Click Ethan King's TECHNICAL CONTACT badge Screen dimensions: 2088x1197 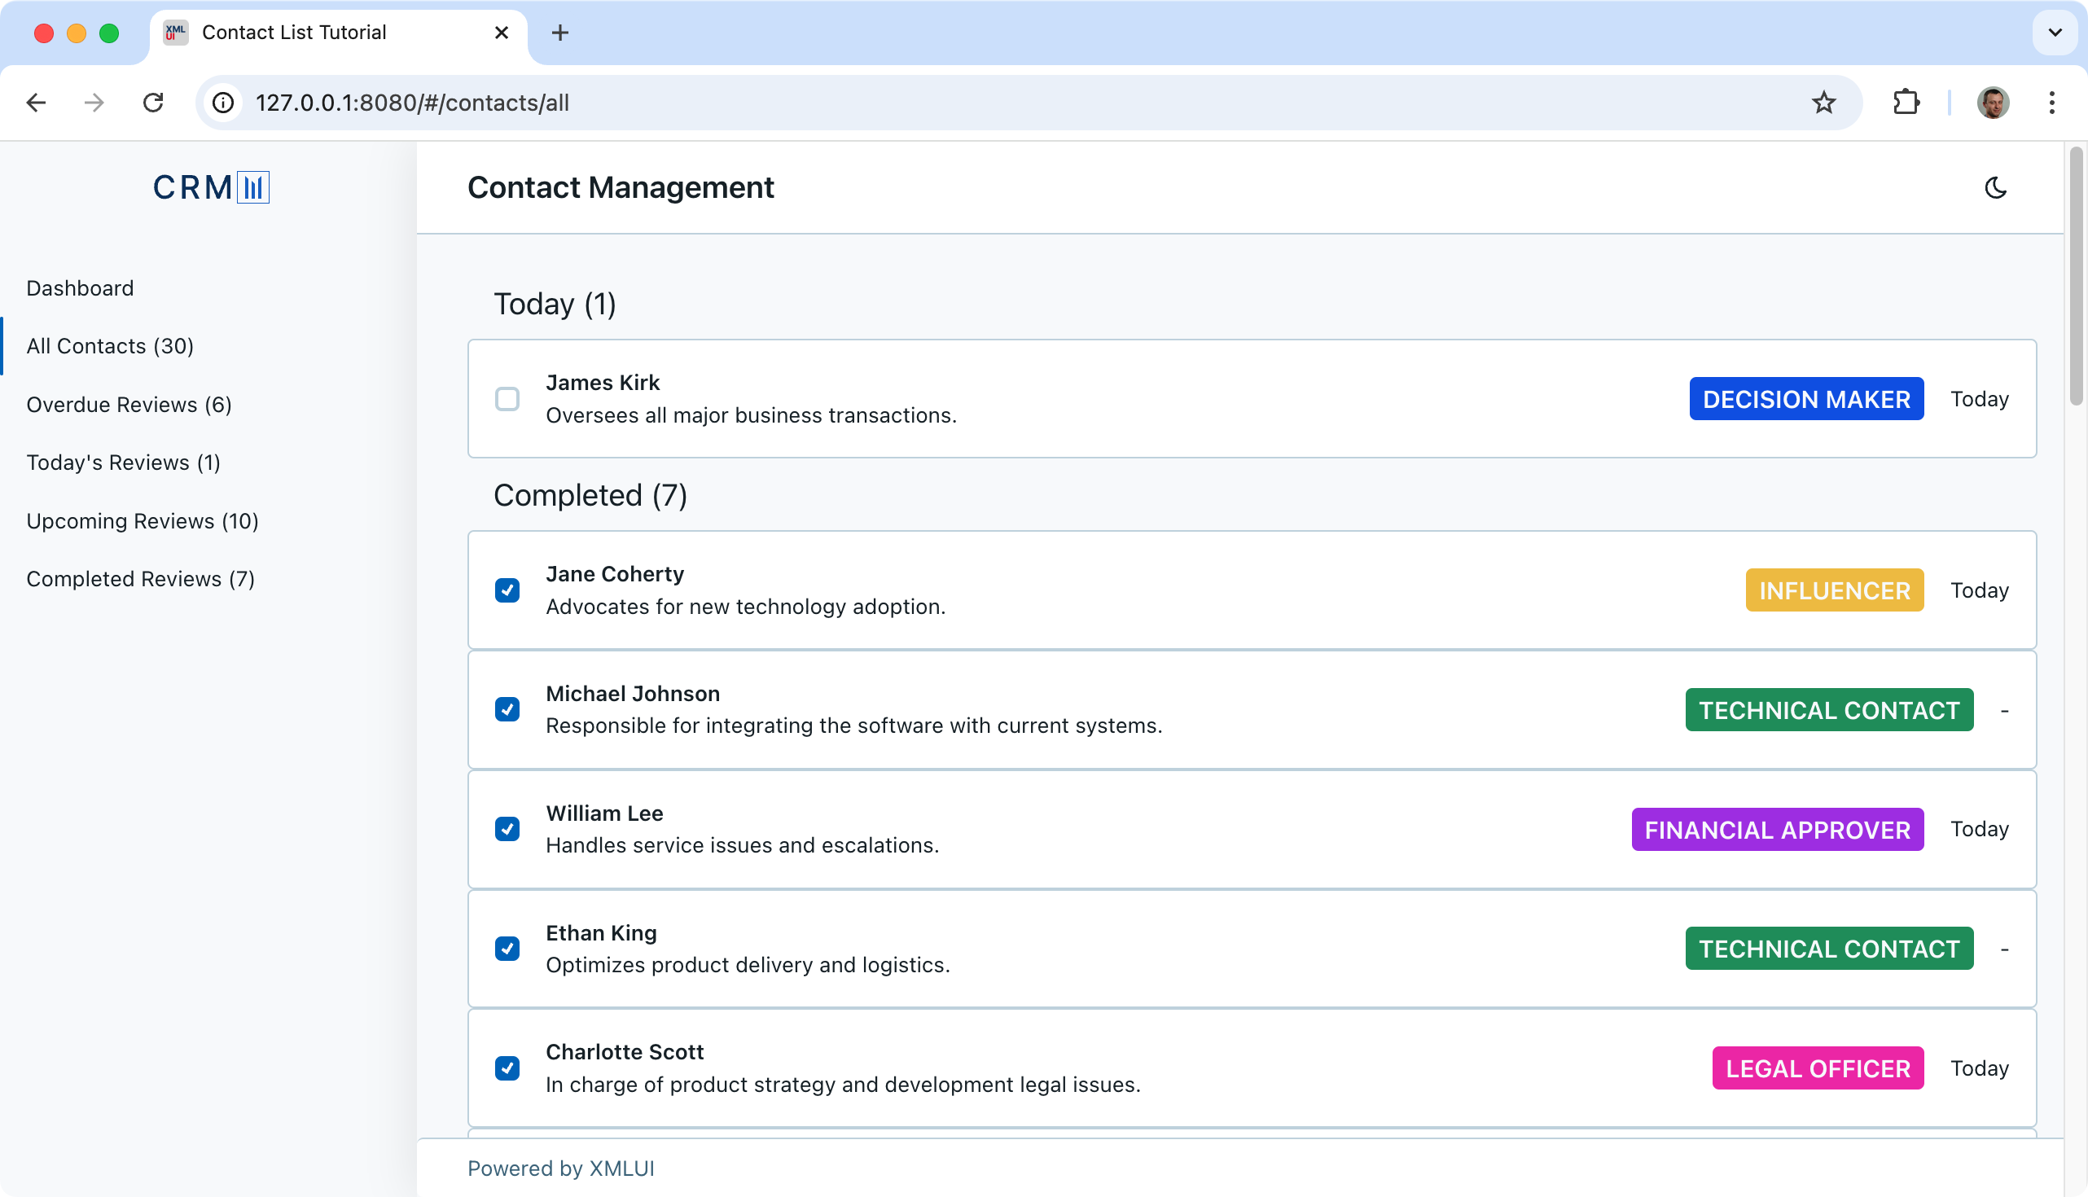(x=1829, y=949)
